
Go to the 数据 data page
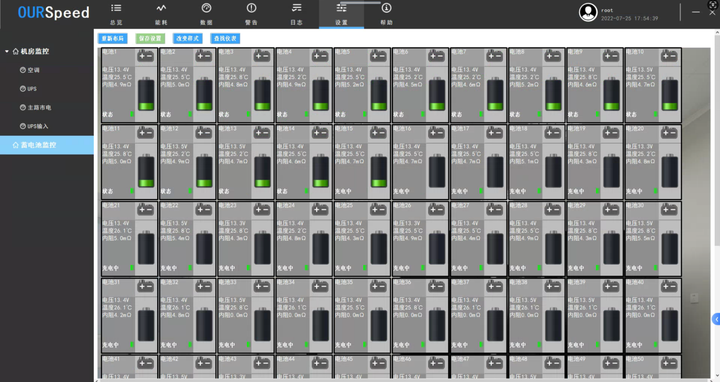click(206, 14)
